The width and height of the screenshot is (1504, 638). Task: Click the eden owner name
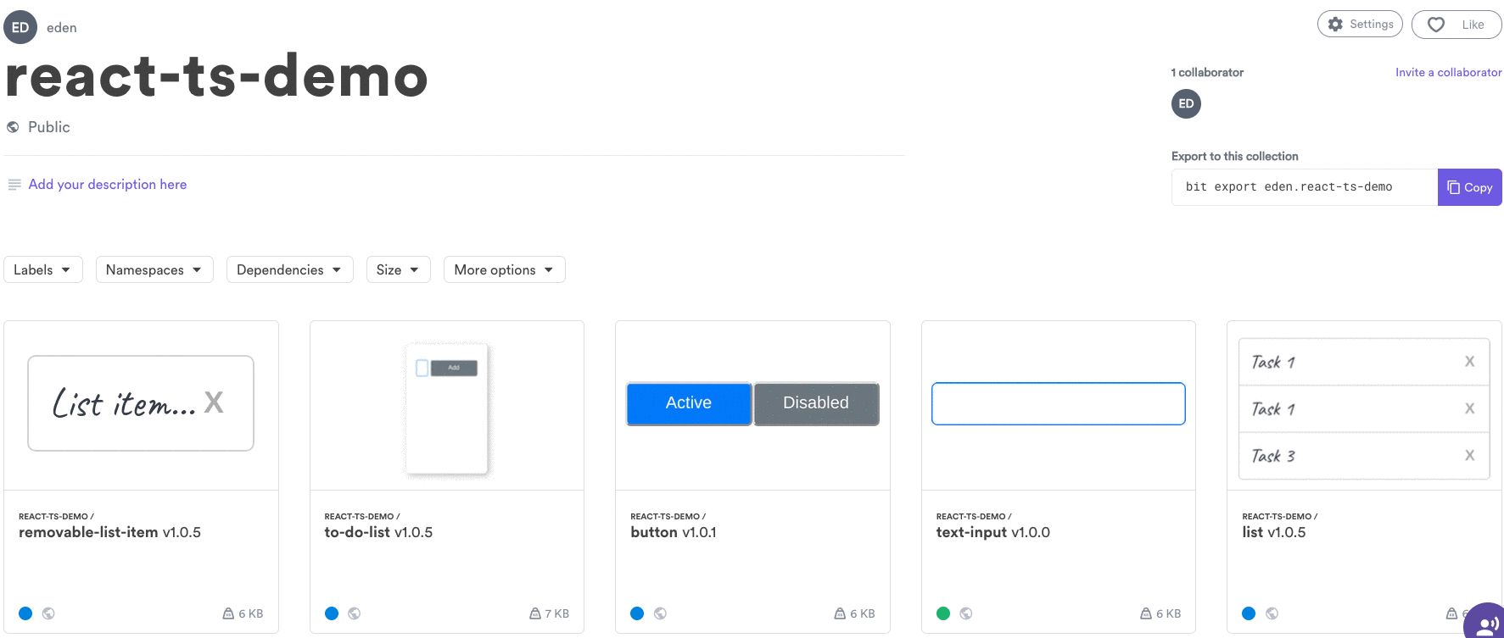coord(62,28)
